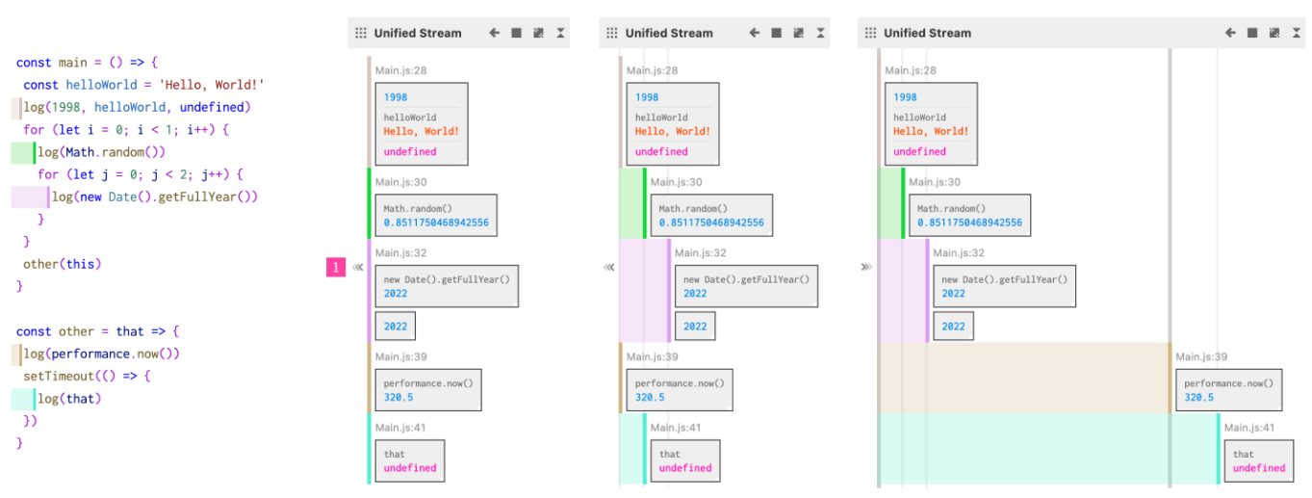The image size is (1312, 498).
Task: Click the pink badge labeled 1
Action: point(335,268)
